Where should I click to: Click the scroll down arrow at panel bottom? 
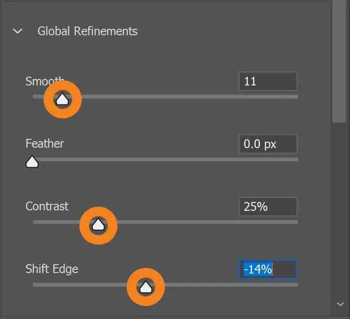point(339,304)
